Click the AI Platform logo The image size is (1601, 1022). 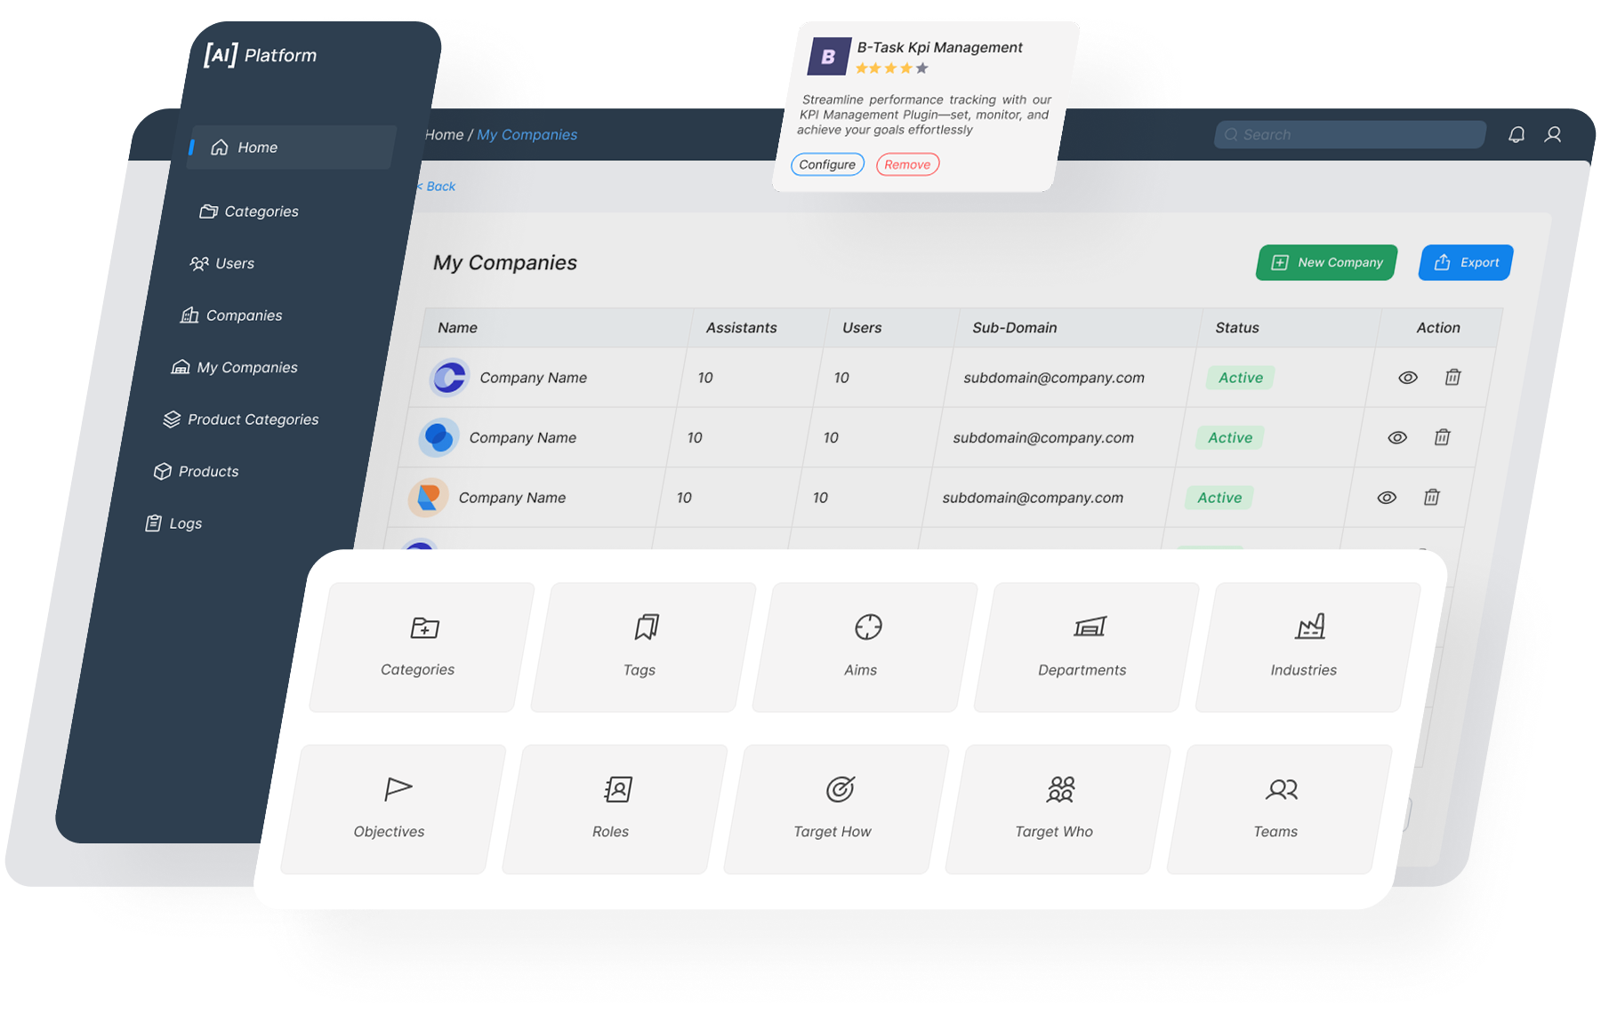click(x=260, y=55)
